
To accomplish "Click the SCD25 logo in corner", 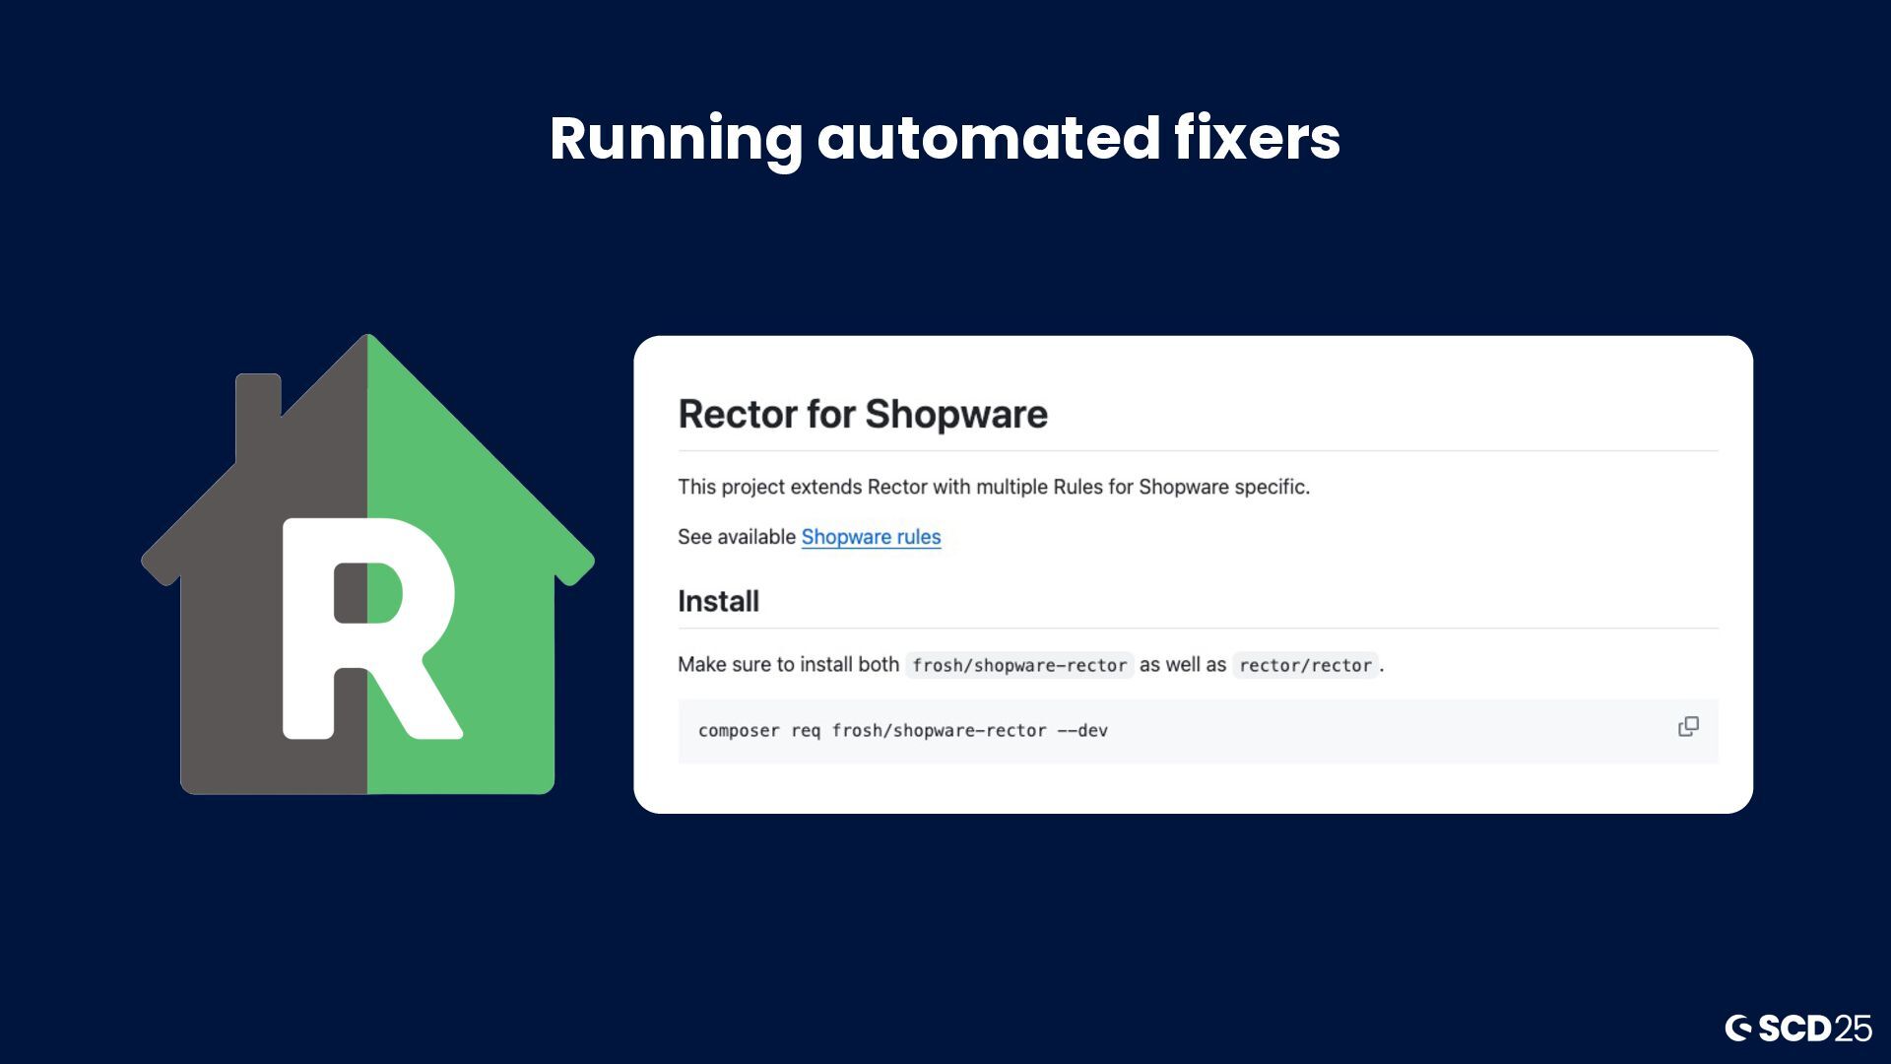I will (x=1797, y=1029).
